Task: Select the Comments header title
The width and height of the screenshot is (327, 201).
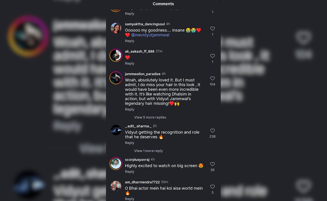Action: pos(163,4)
